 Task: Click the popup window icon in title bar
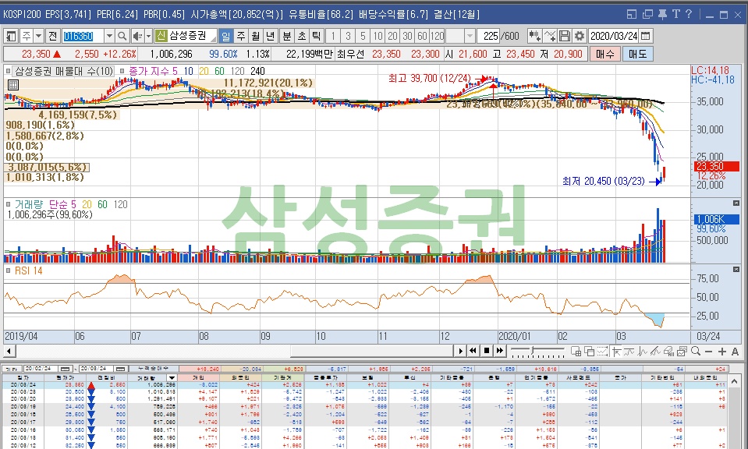point(632,14)
